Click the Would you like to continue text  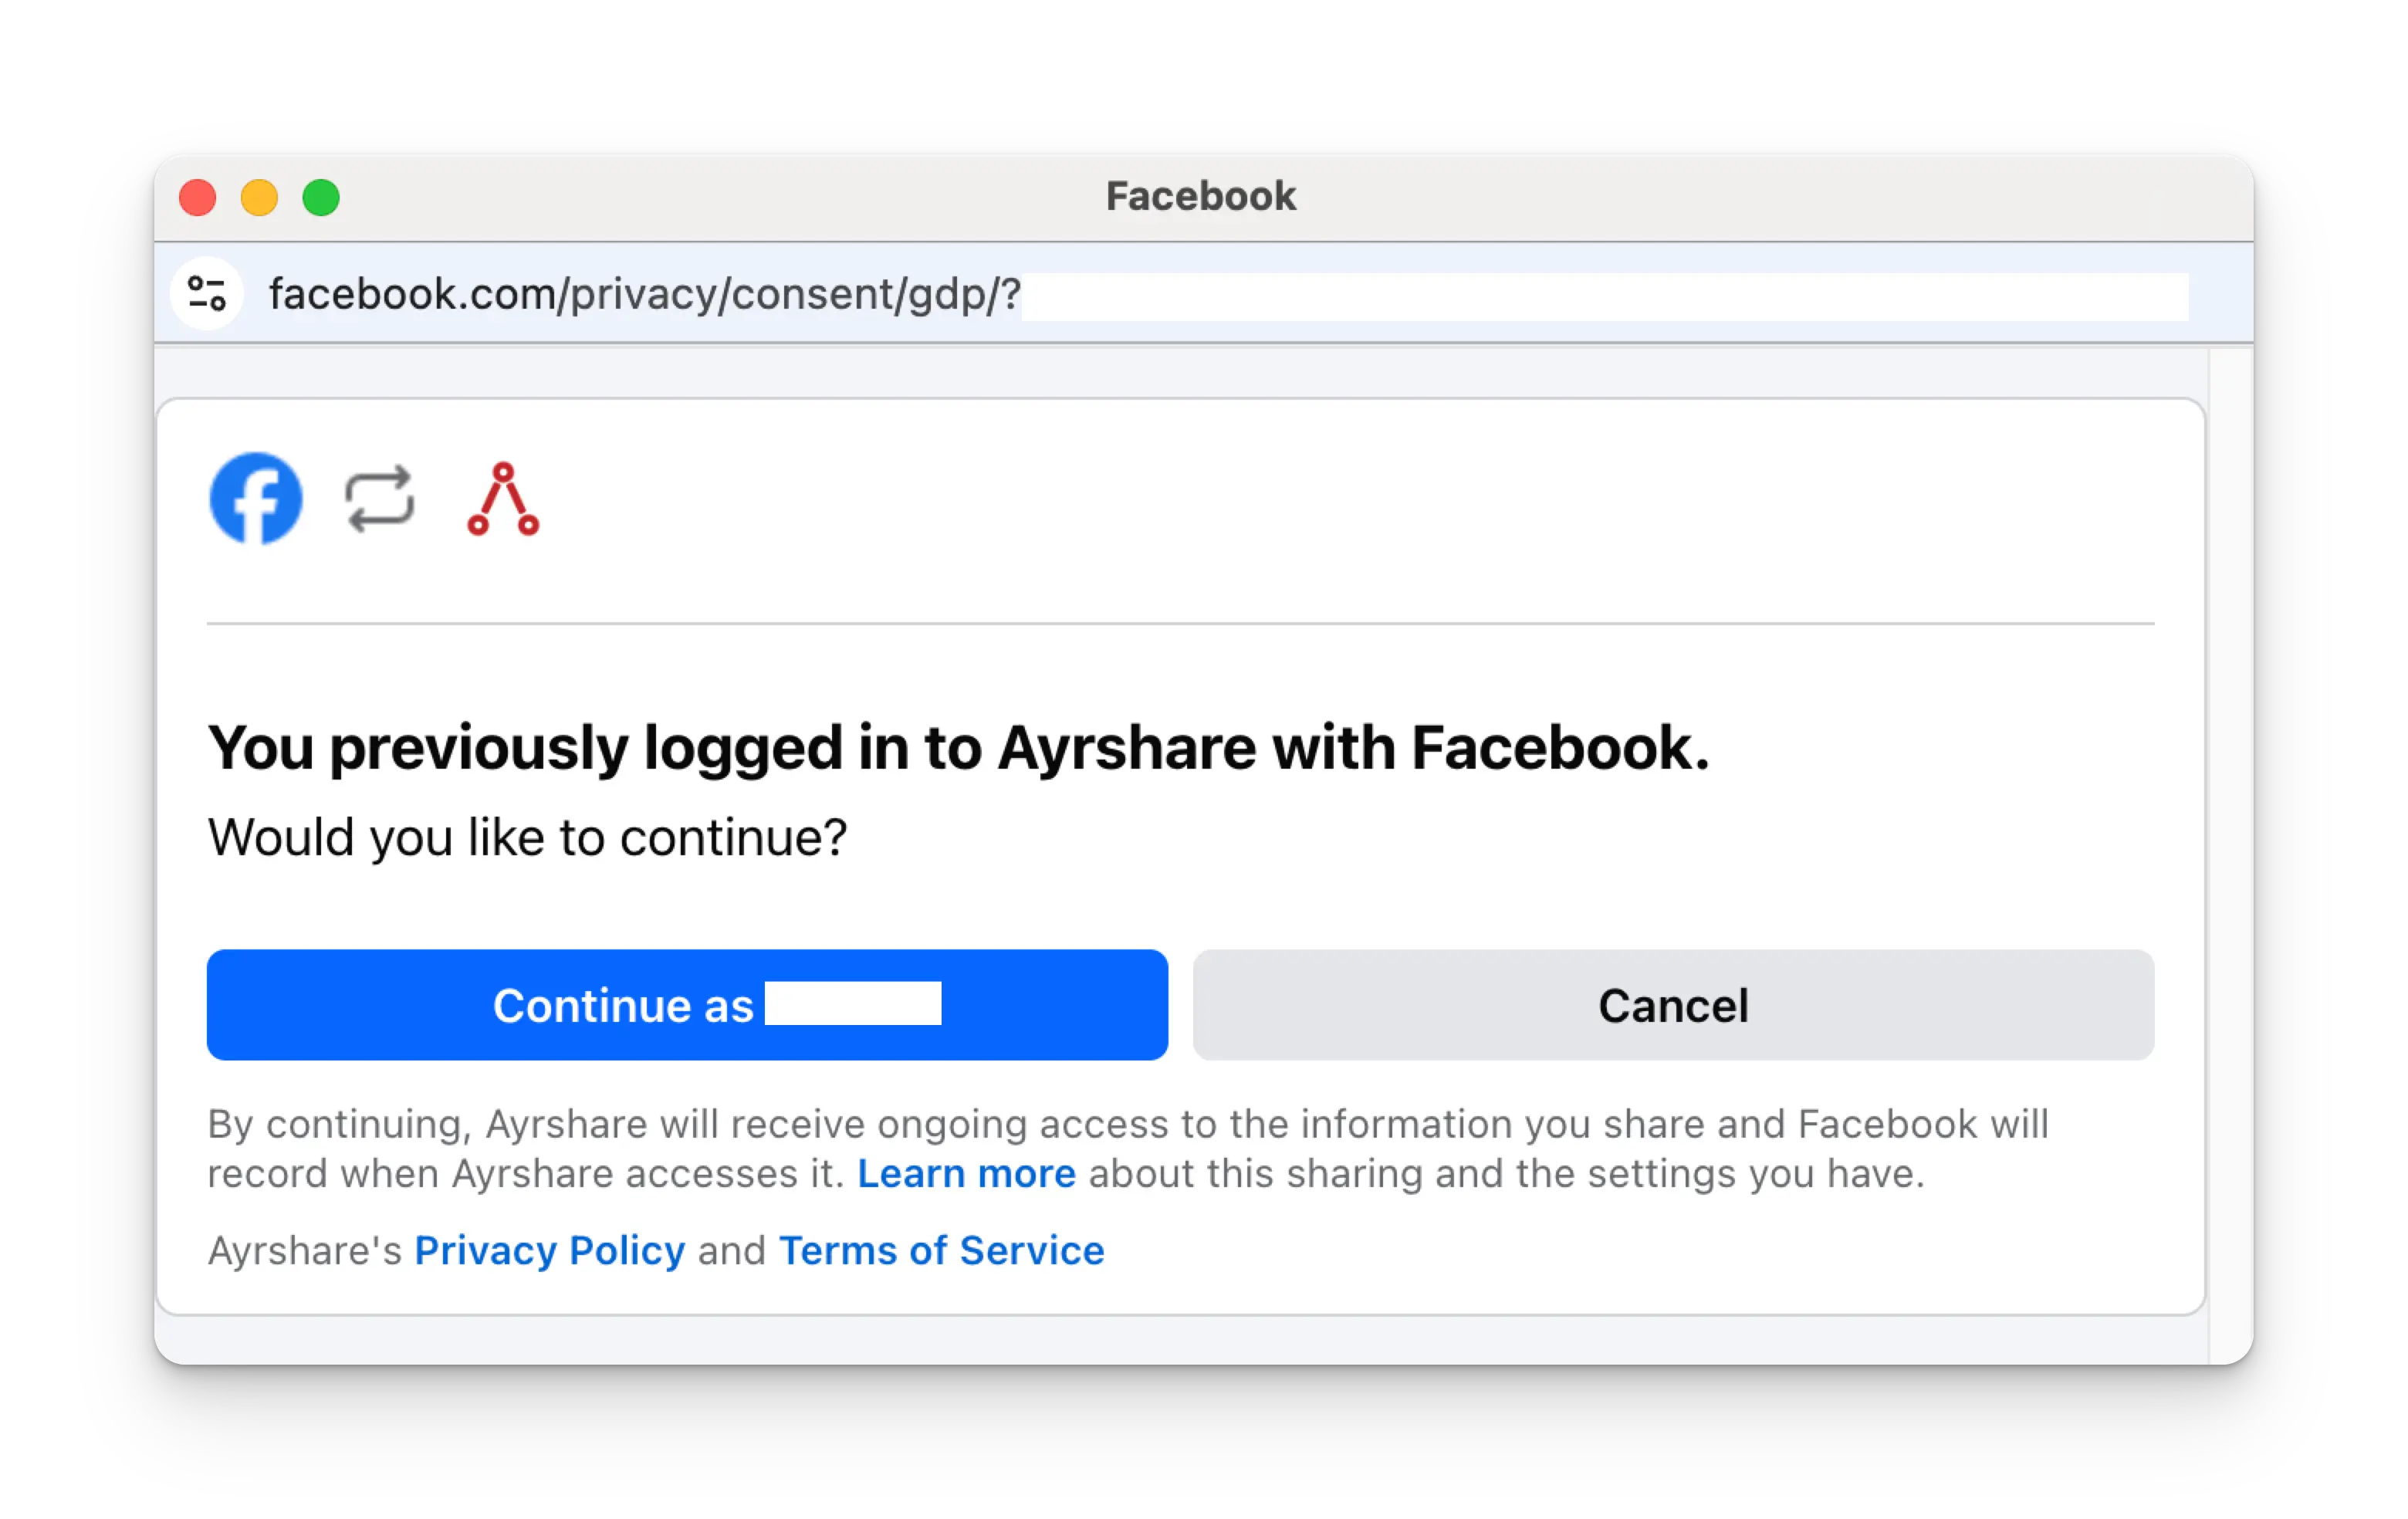527,838
